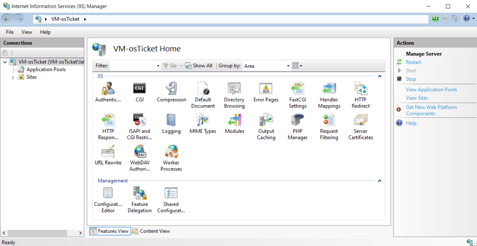Collapse the IIS group section
Screen dimensions: 477x246
pos(379,76)
